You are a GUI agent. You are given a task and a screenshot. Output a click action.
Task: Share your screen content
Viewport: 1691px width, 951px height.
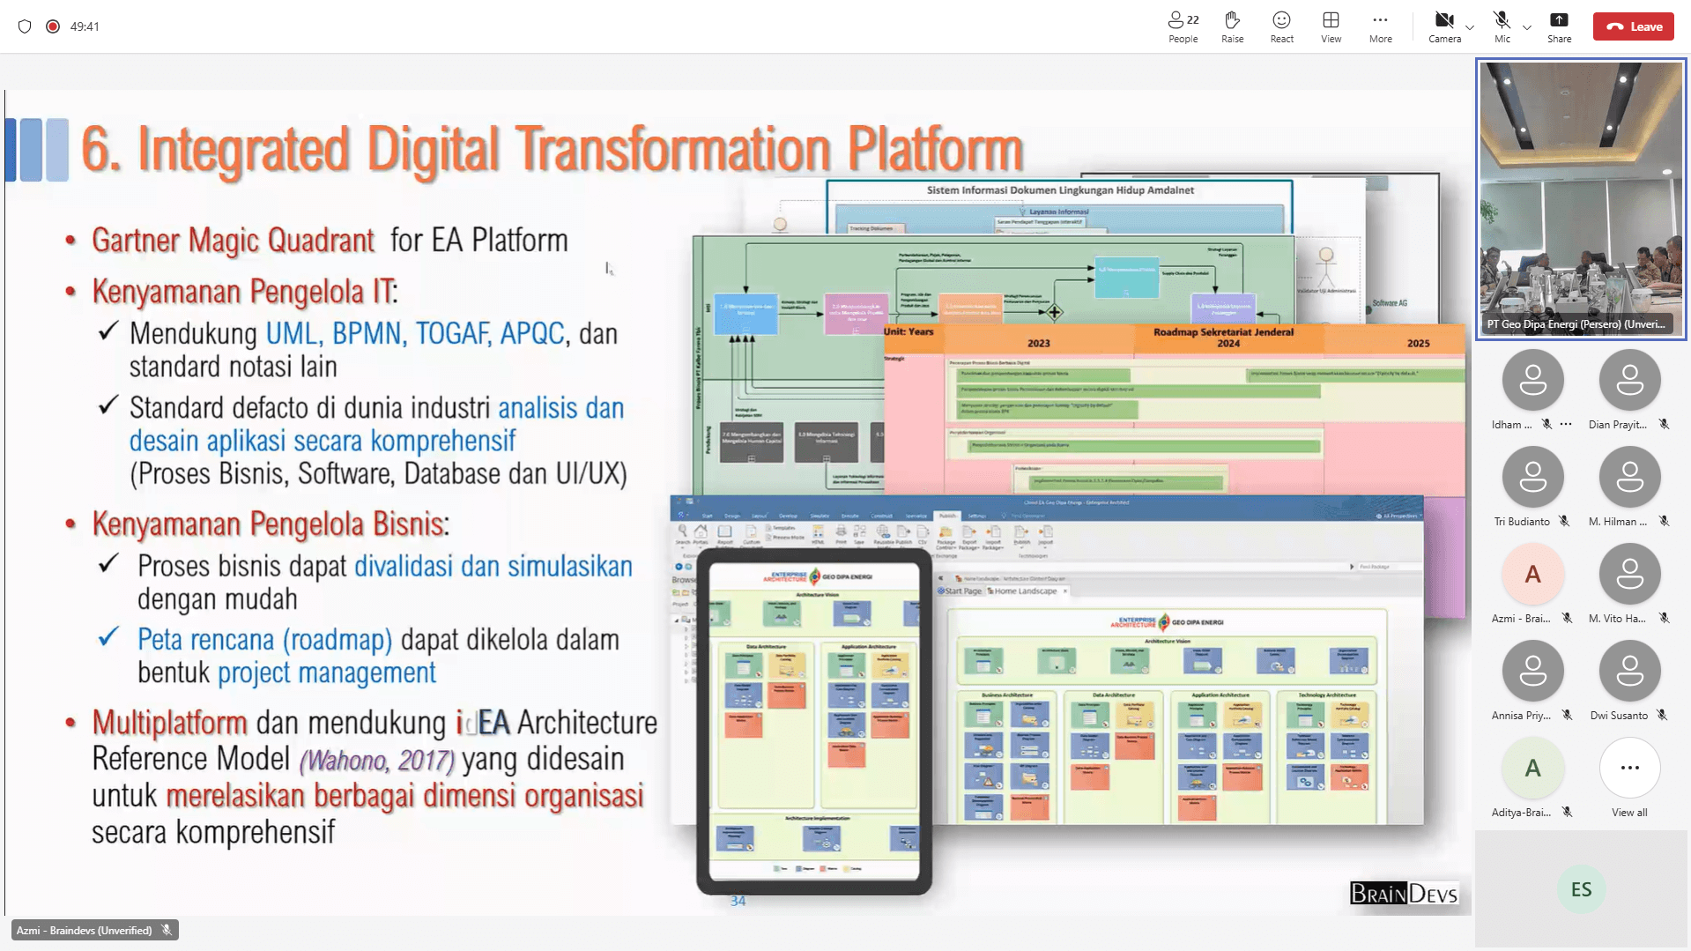1559,26
